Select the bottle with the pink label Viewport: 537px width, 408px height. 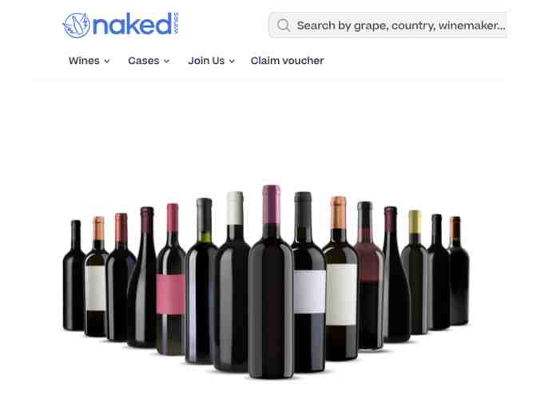[x=170, y=279]
